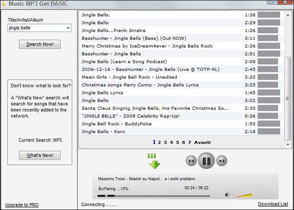
Task: Click the green download arrow icon
Action: tap(155, 162)
